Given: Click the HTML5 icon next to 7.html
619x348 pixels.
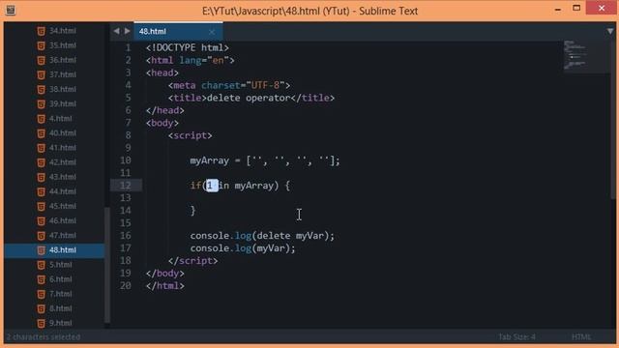Looking at the screenshot, I should [x=41, y=294].
